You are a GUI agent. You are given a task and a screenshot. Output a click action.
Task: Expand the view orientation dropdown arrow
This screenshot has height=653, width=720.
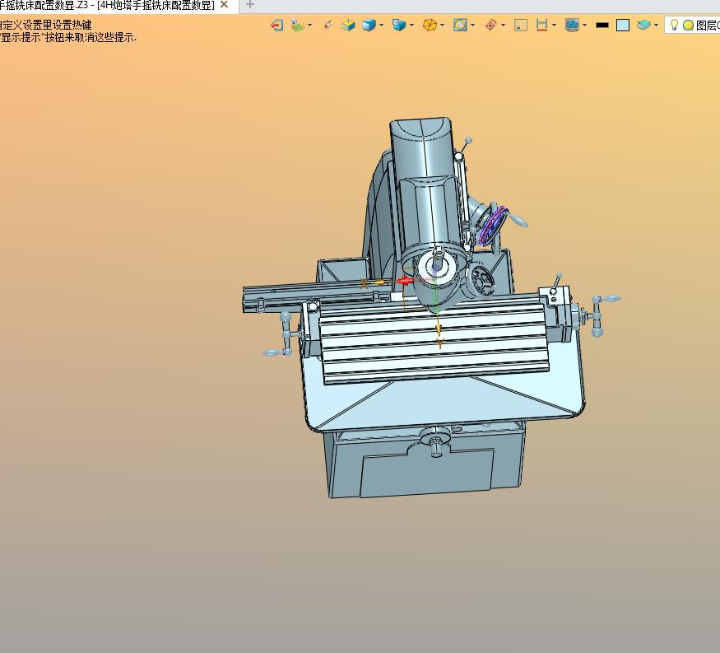pyautogui.click(x=411, y=25)
